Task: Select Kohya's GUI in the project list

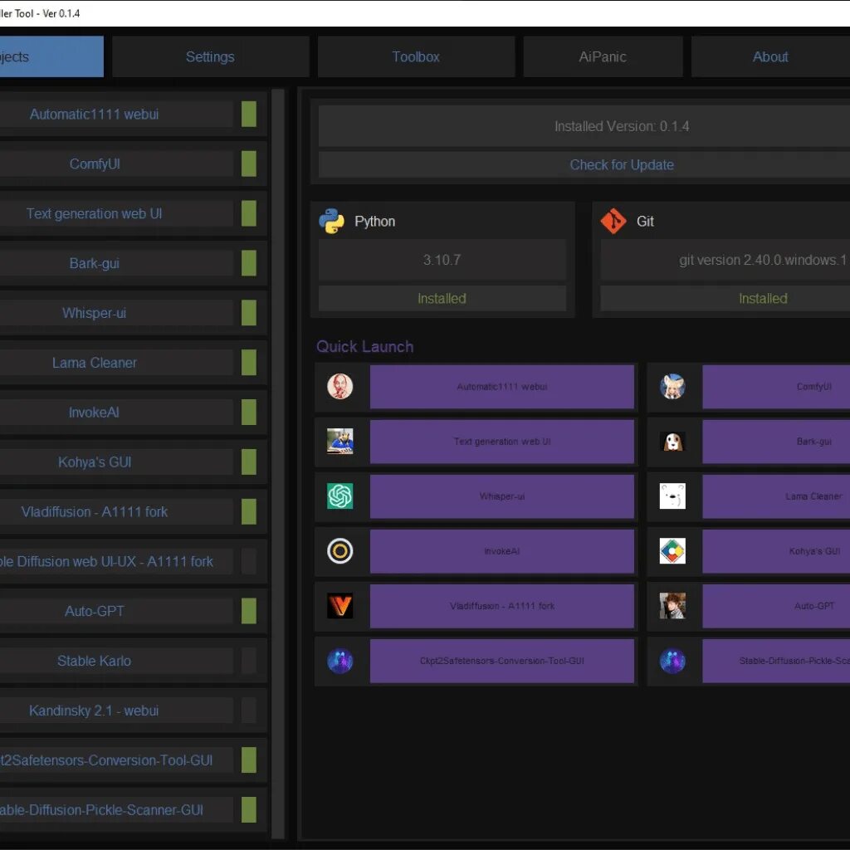Action: point(116,462)
